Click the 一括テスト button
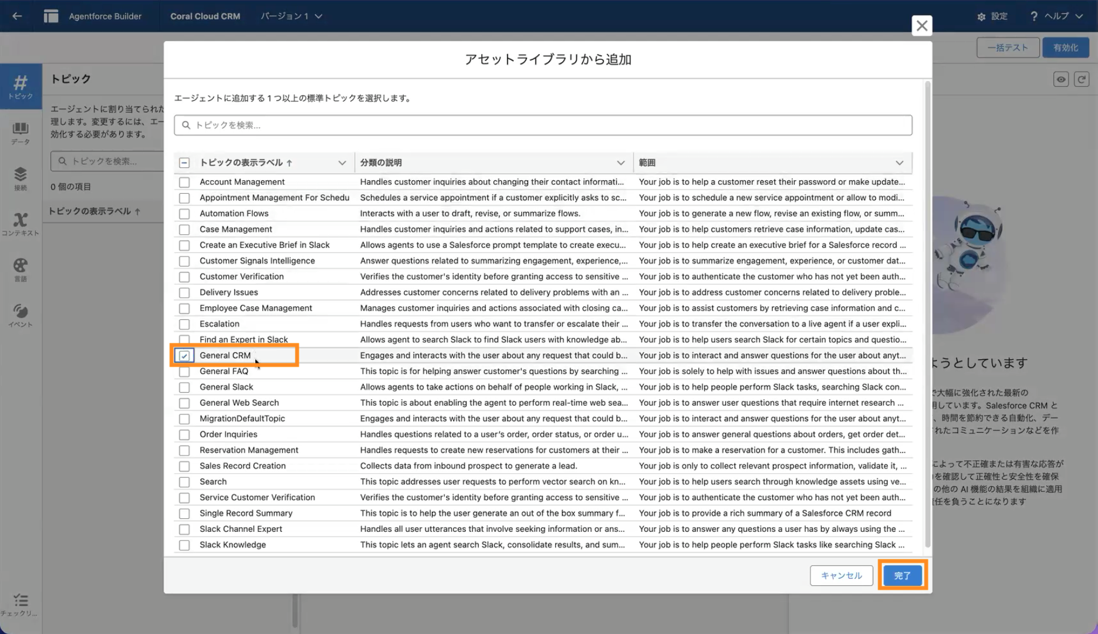Screen dimensions: 1098x634 point(1008,48)
